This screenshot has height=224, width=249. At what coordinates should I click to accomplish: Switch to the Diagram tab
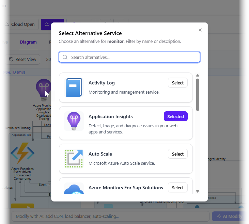point(28,42)
